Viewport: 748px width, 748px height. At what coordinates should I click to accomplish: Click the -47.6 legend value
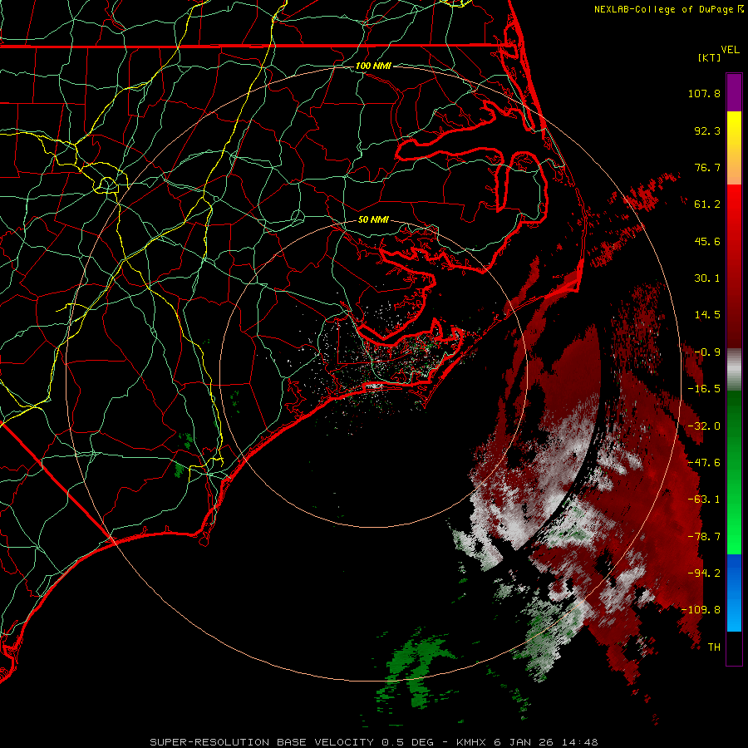pos(704,463)
